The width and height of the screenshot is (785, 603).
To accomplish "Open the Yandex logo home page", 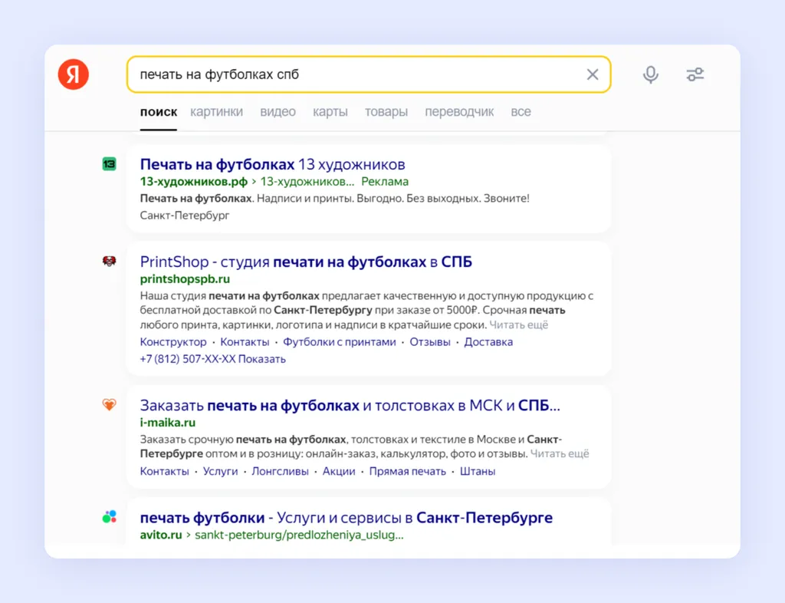I will click(x=74, y=74).
